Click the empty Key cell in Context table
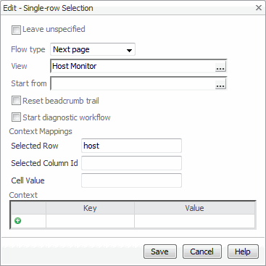266x266 pixels. (x=90, y=221)
